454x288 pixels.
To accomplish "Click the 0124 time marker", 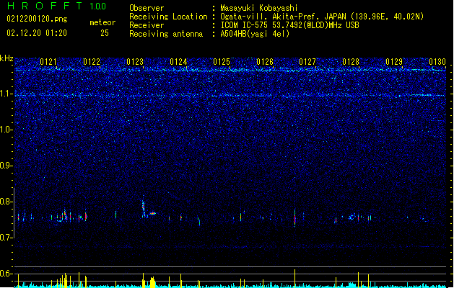I will 178,62.
